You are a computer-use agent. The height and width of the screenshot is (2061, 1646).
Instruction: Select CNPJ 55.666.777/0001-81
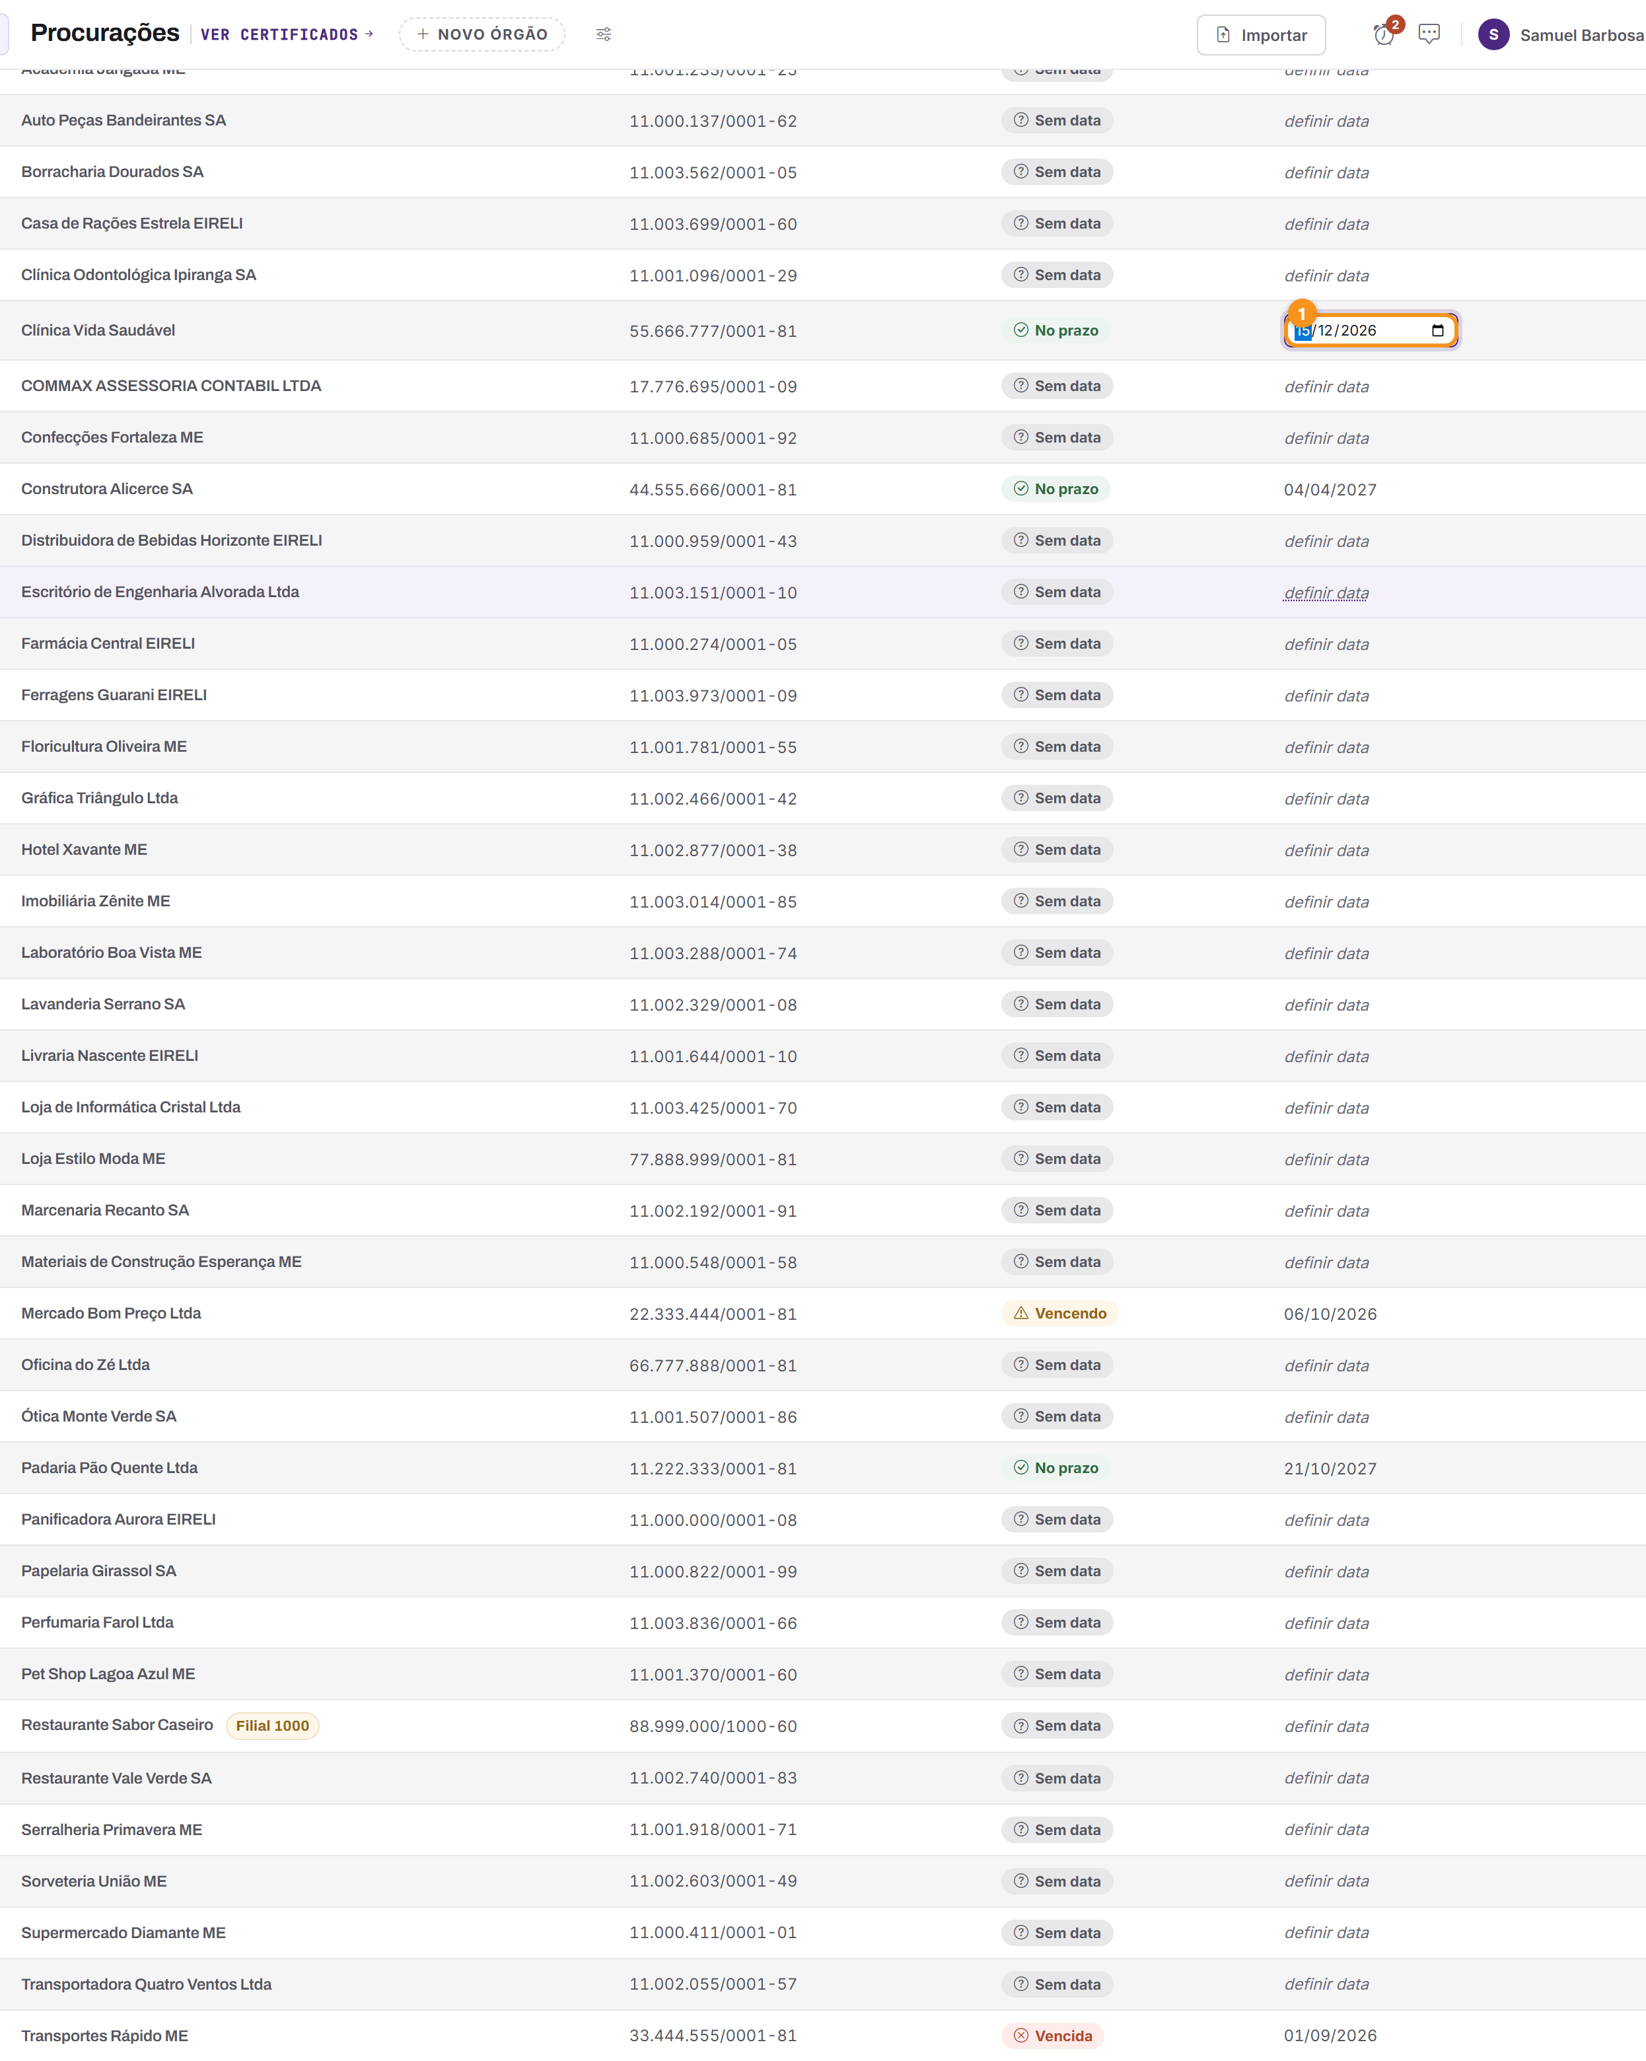point(713,332)
